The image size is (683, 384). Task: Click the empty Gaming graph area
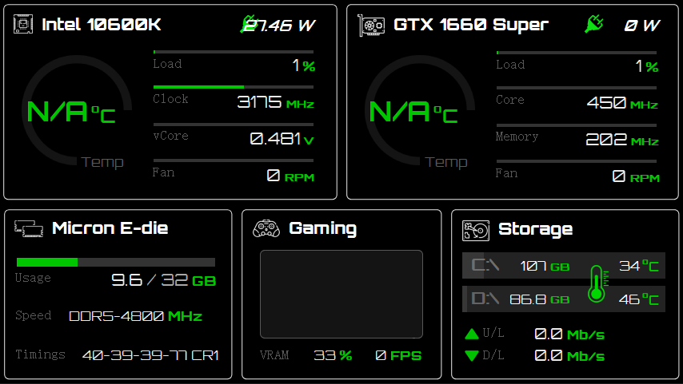tap(341, 294)
